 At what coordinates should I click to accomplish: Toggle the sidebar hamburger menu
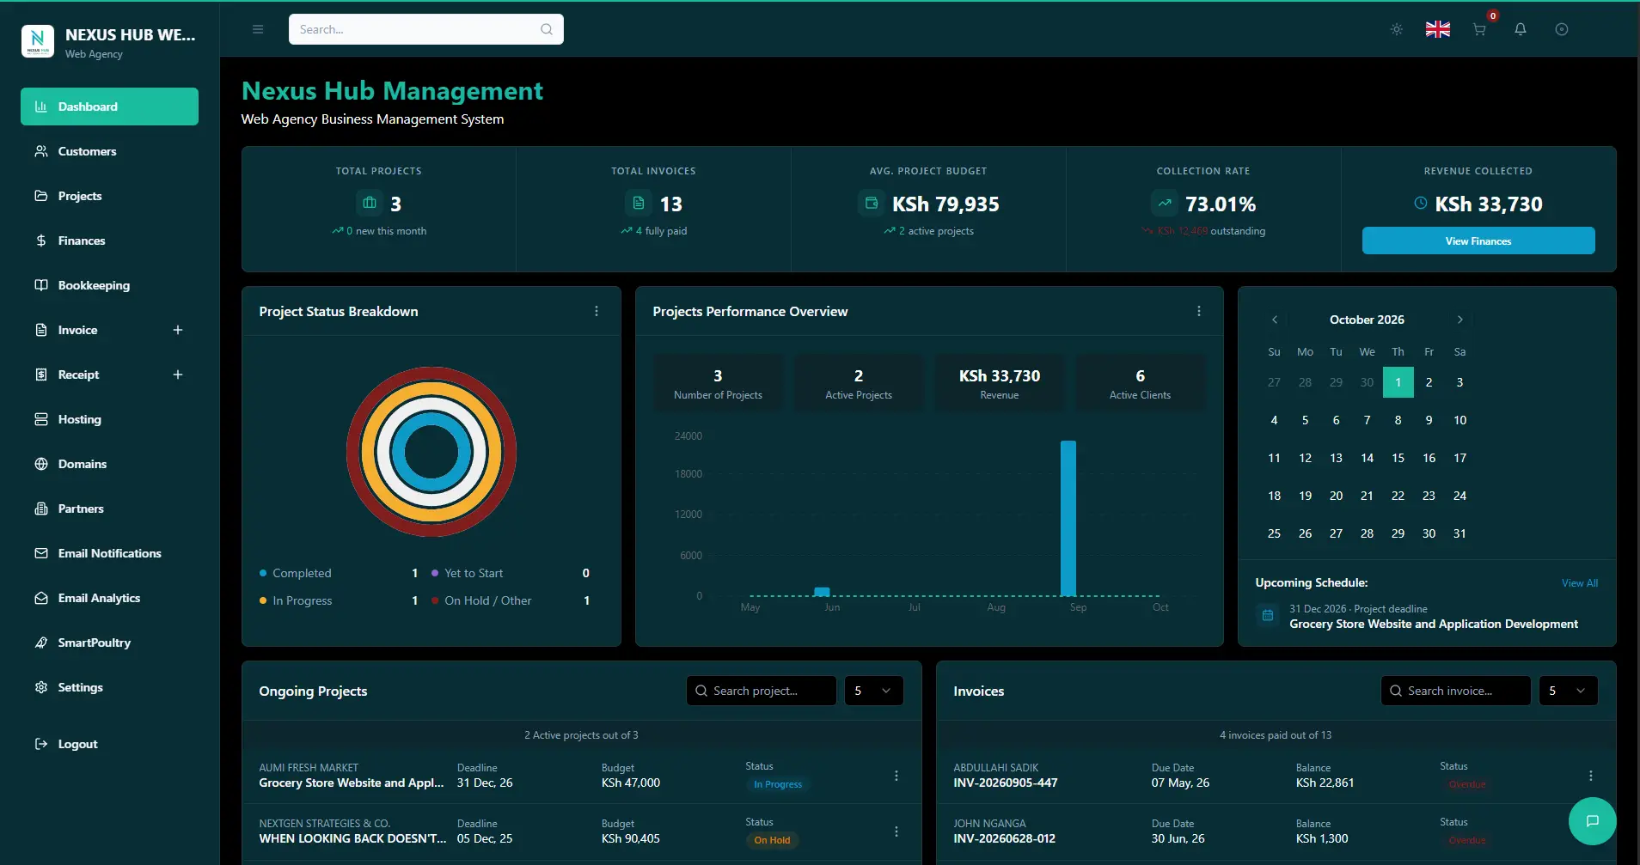[257, 29]
